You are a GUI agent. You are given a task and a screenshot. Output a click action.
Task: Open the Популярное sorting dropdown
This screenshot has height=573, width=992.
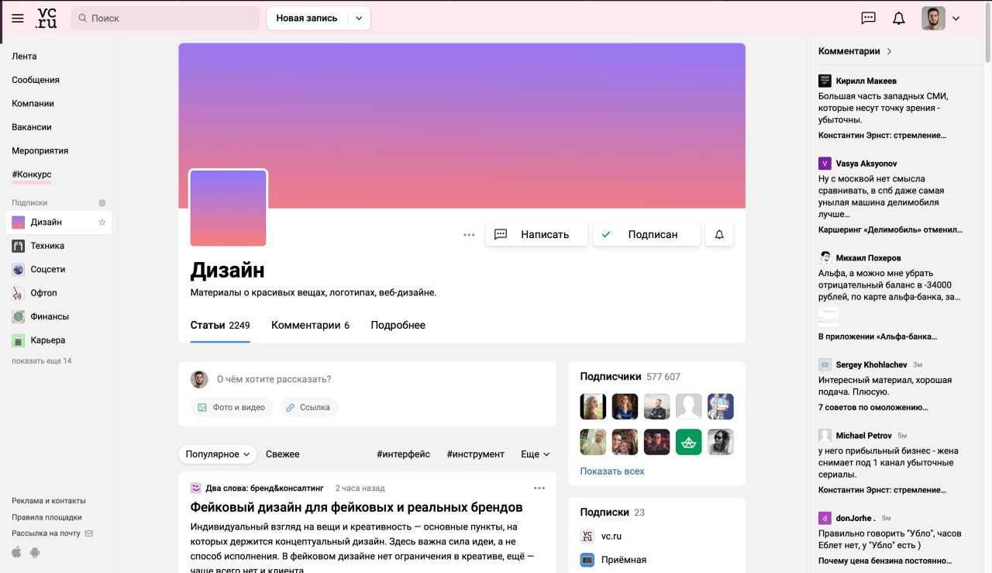click(217, 454)
